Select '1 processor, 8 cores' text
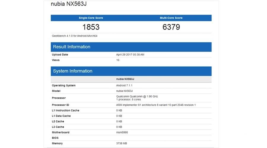267x148 pixels. pyautogui.click(x=128, y=99)
